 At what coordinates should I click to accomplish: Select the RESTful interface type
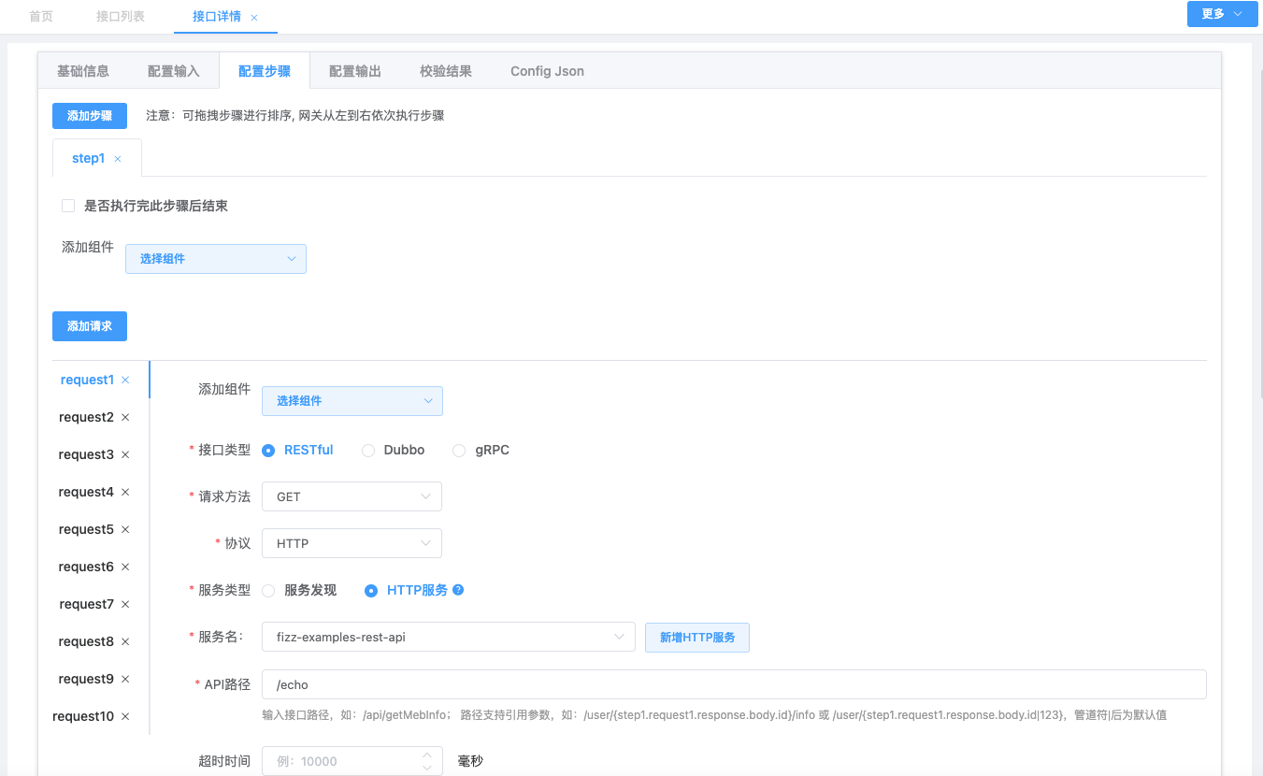268,450
